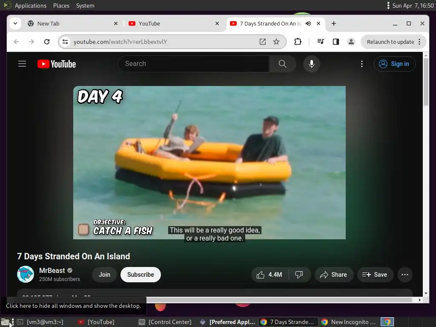This screenshot has width=436, height=327.
Task: Click show desktop icon in bottom panel
Action: (5, 322)
